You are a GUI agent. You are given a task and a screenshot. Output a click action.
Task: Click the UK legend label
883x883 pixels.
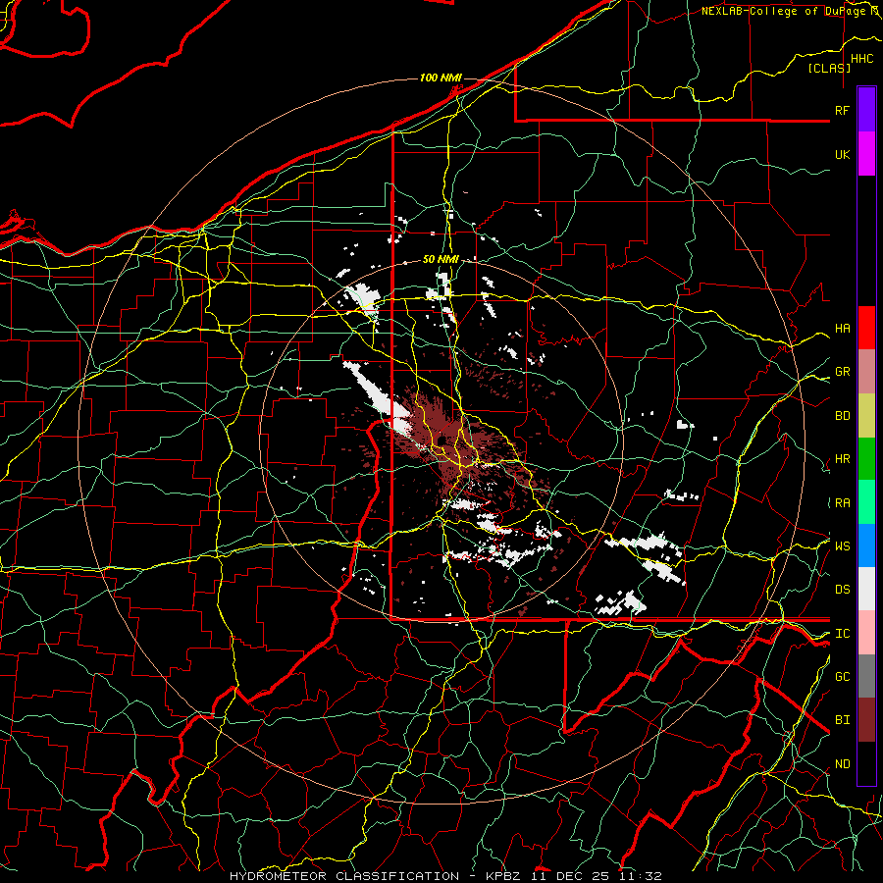[842, 154]
